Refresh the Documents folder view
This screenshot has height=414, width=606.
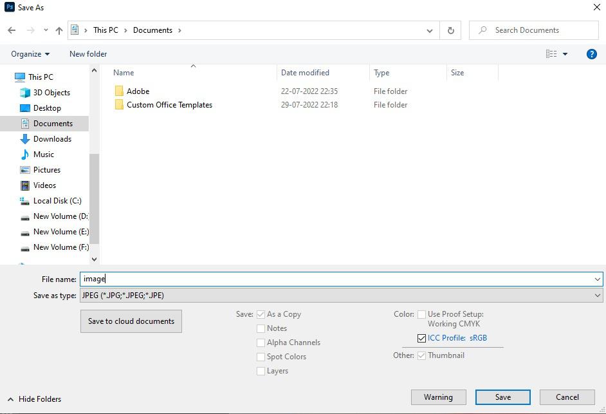(x=450, y=30)
